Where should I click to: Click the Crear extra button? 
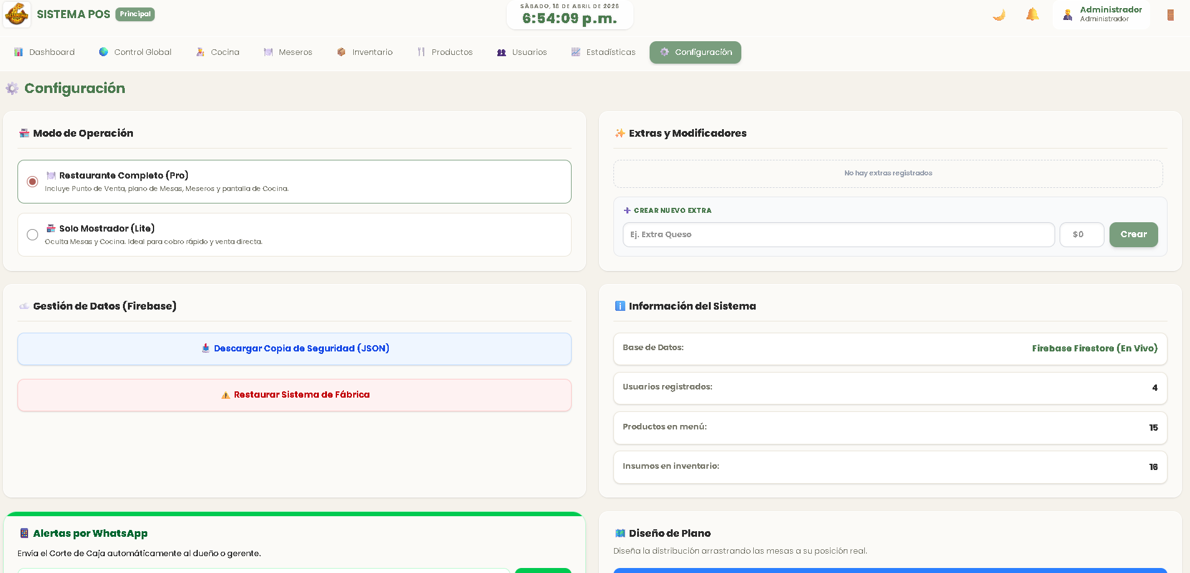[x=1133, y=235]
